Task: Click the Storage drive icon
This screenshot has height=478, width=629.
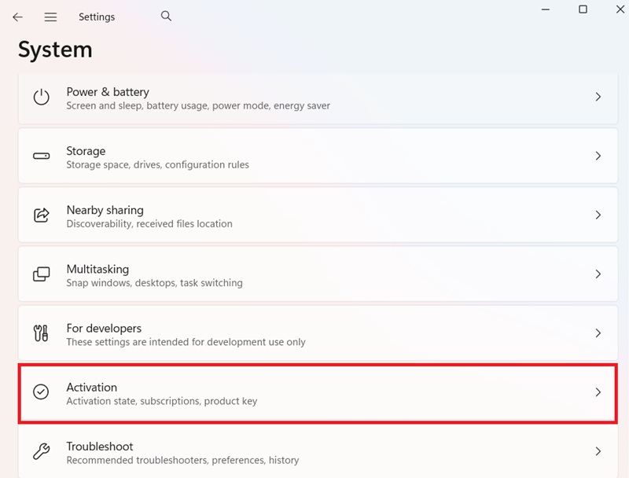Action: tap(41, 156)
